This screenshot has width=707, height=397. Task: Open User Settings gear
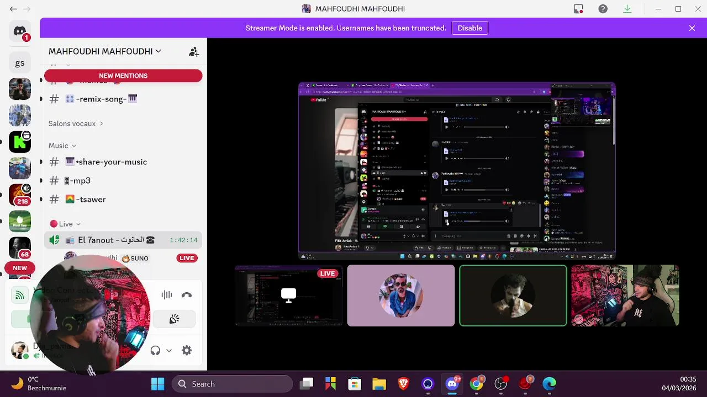(x=187, y=351)
